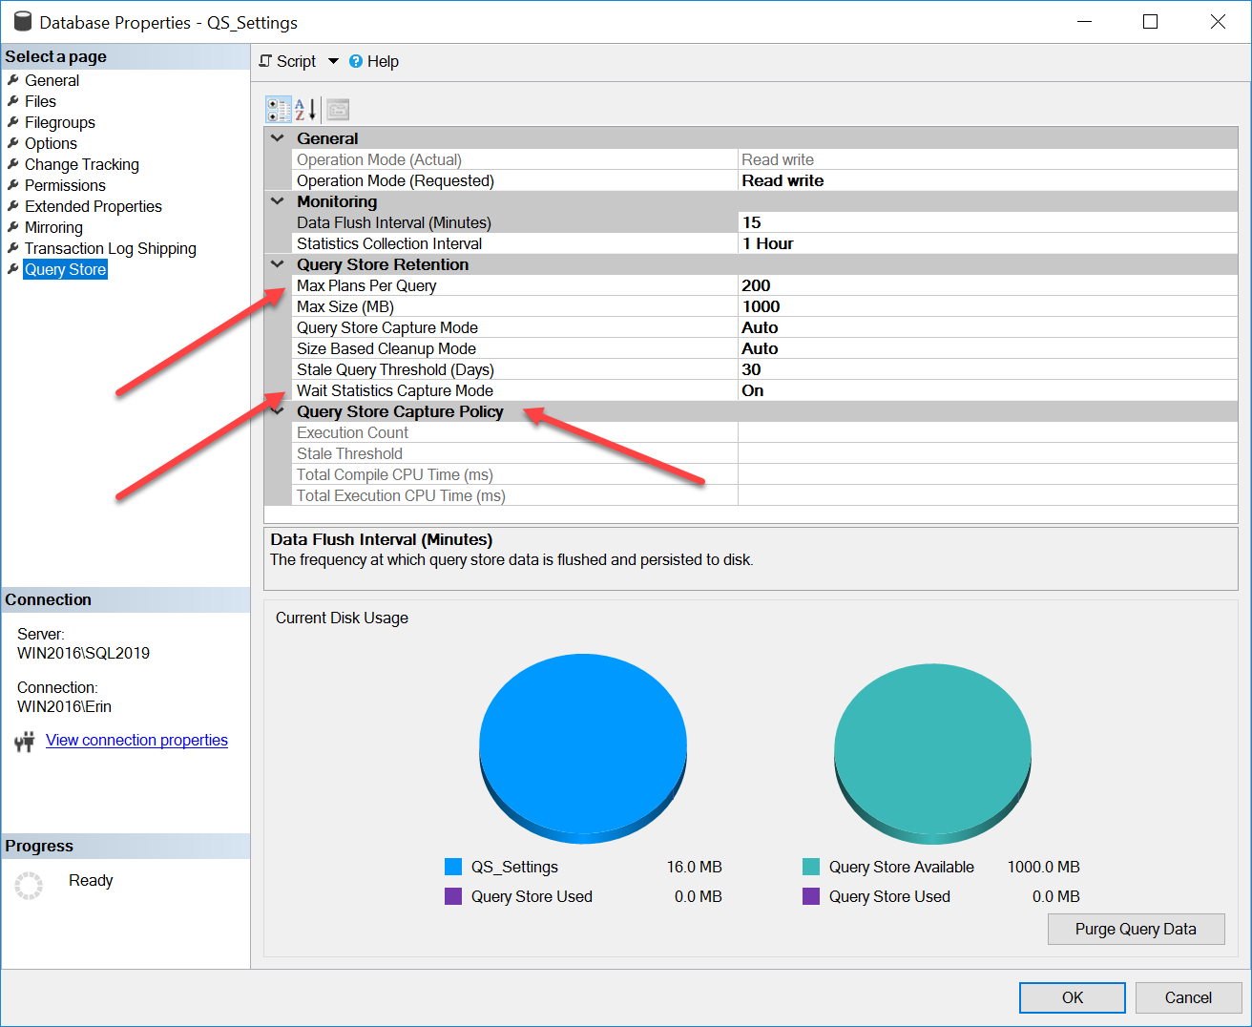Open the Options page
The height and width of the screenshot is (1027, 1252).
[51, 143]
